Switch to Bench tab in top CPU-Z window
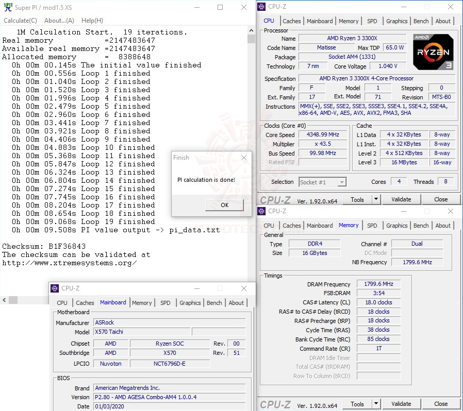 click(421, 21)
